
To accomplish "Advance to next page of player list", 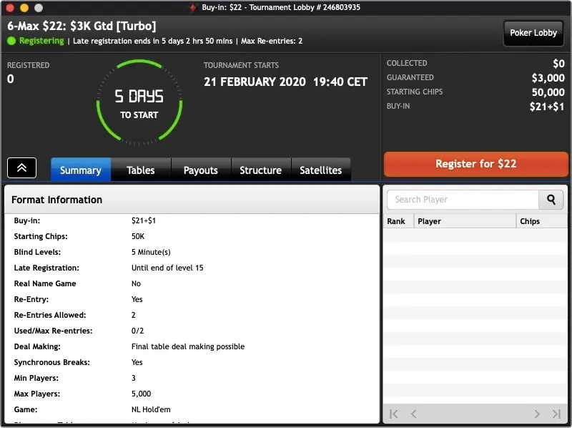I will [536, 414].
